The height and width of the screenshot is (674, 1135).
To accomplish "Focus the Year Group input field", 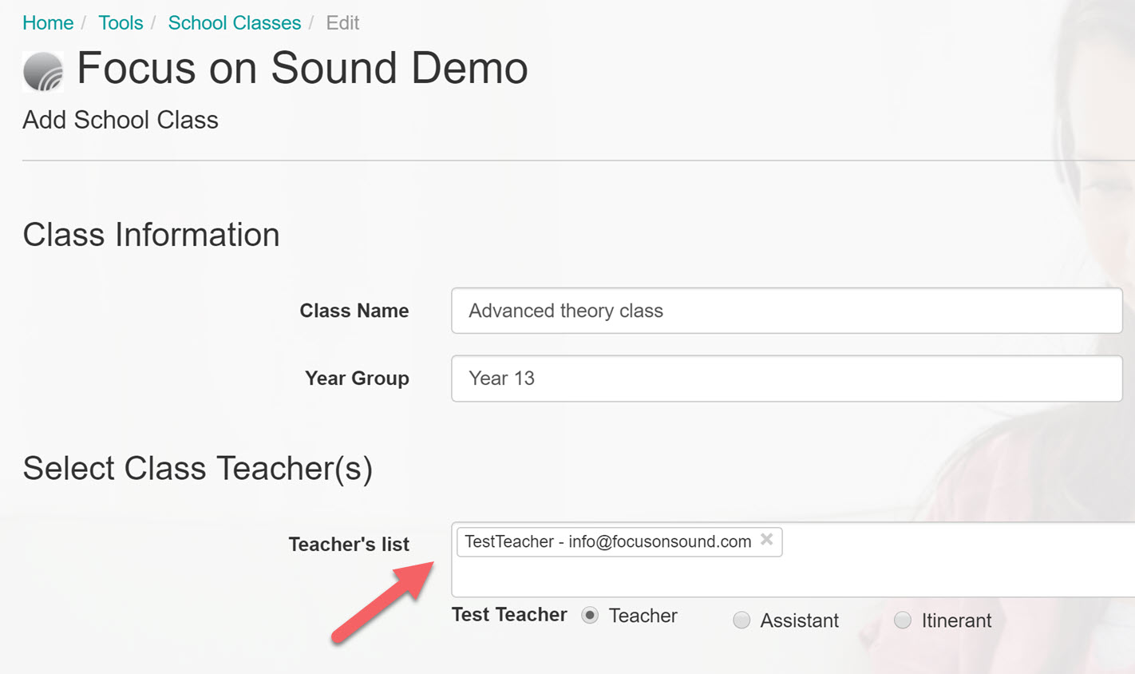I will pyautogui.click(x=786, y=379).
